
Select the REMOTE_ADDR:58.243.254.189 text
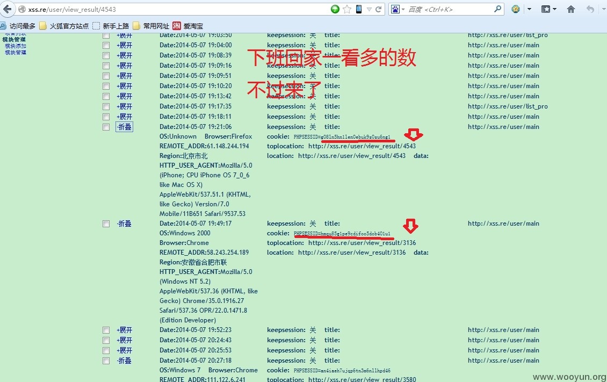tap(204, 253)
